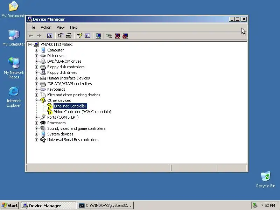Screen dimensions: 280x210
Task: Select the Recycle Bin desktop icon
Action: pyautogui.click(x=266, y=179)
